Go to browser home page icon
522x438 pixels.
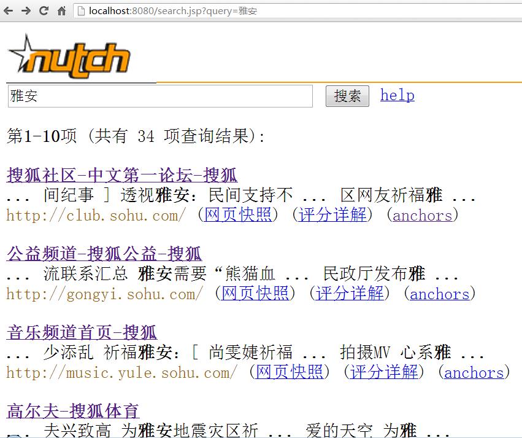tap(61, 11)
